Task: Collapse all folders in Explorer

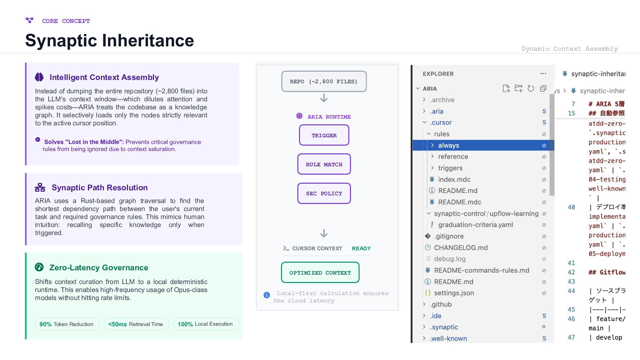Action: coord(543,88)
